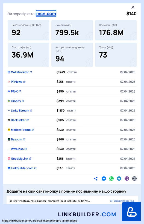
Task: Open the Links Stream marketplace link
Action: [20, 111]
